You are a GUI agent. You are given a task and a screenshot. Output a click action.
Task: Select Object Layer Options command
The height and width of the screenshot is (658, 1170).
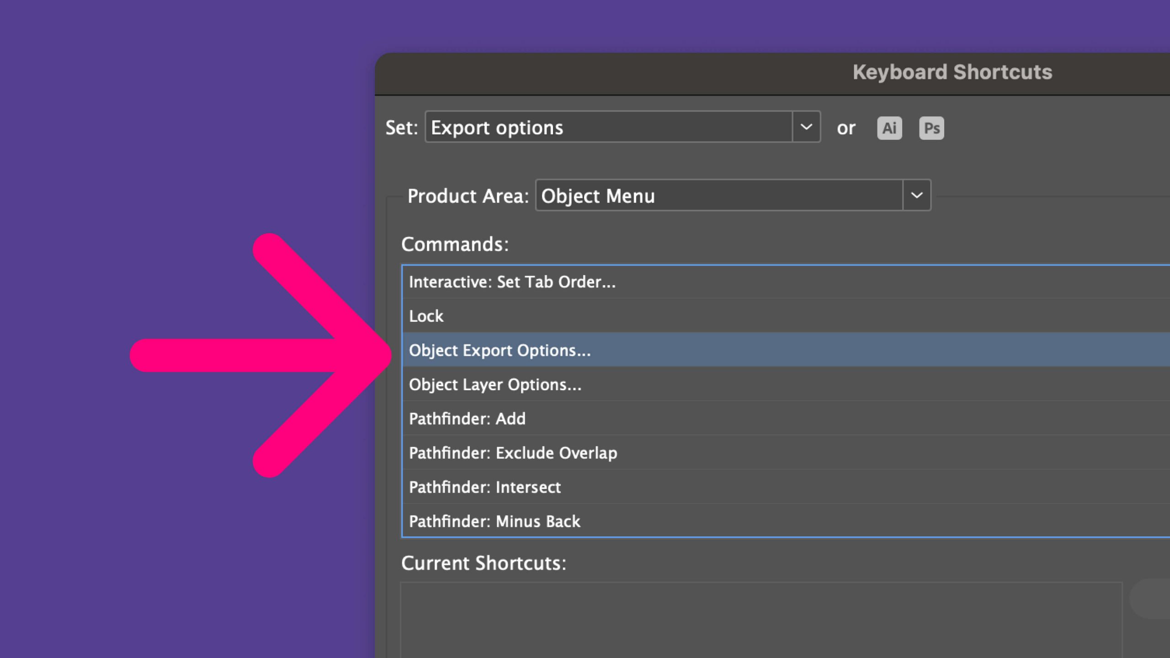pyautogui.click(x=495, y=385)
